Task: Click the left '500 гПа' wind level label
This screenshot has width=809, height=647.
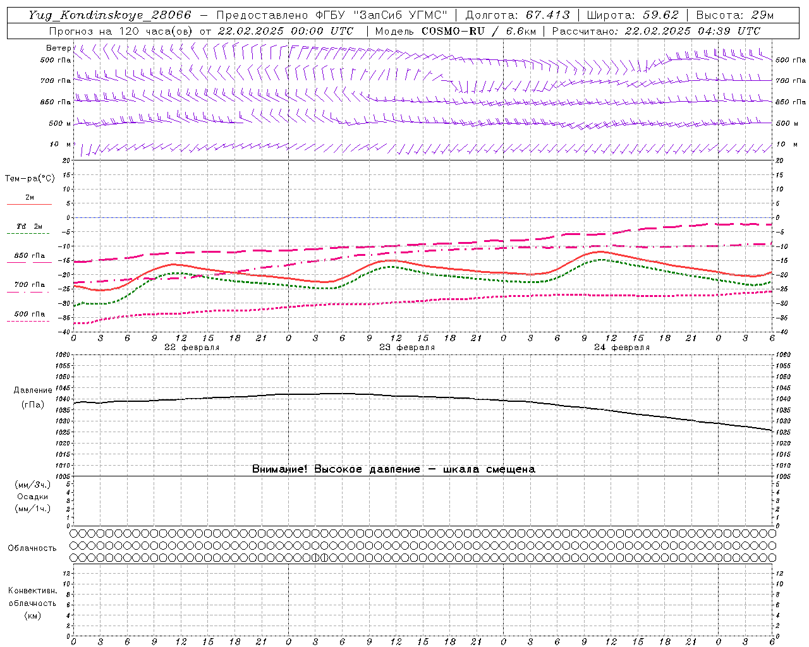Action: pyautogui.click(x=56, y=61)
